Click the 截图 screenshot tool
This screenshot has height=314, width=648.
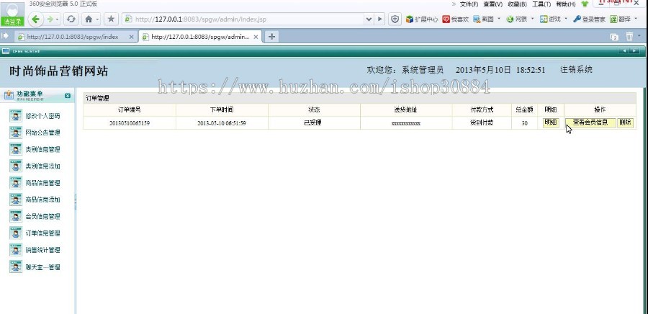point(484,19)
